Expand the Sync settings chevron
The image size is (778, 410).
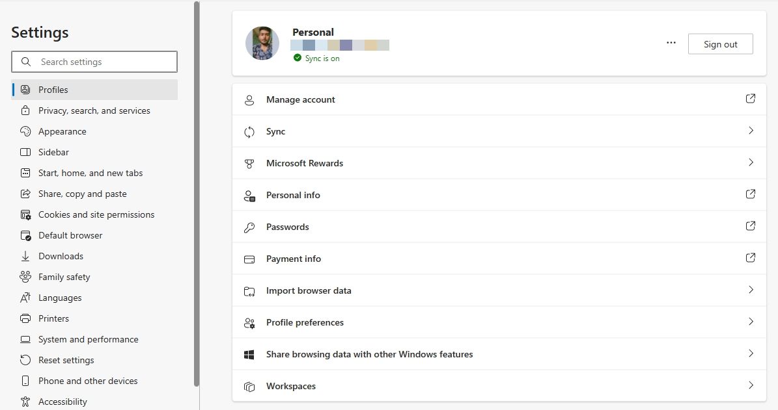pos(751,131)
